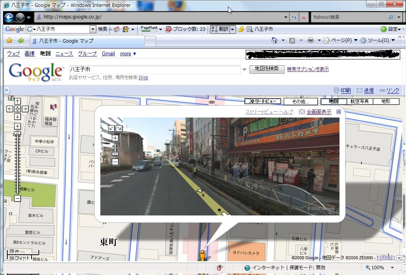Select the 航空写真 satellite view
Screen dimensions: 406x275
coord(359,101)
